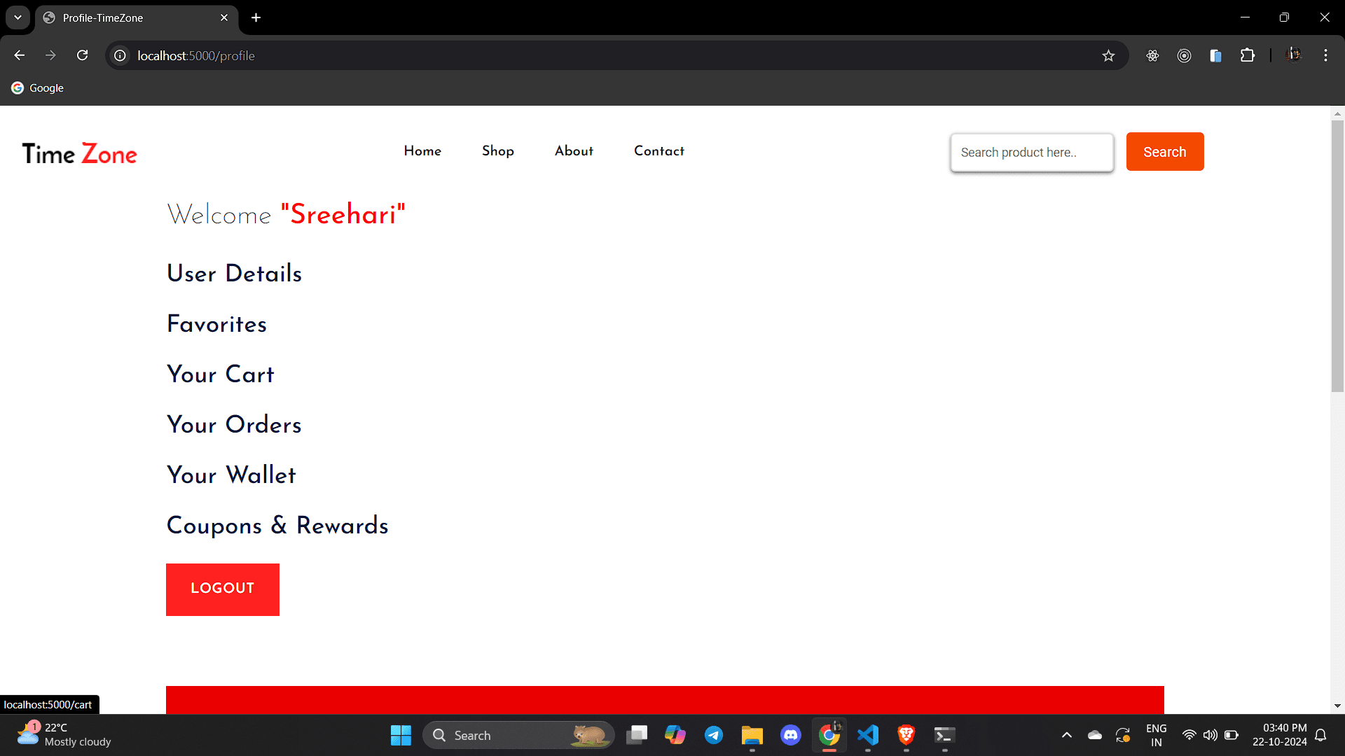This screenshot has height=756, width=1345.
Task: Toggle the Your Cart section
Action: 220,374
